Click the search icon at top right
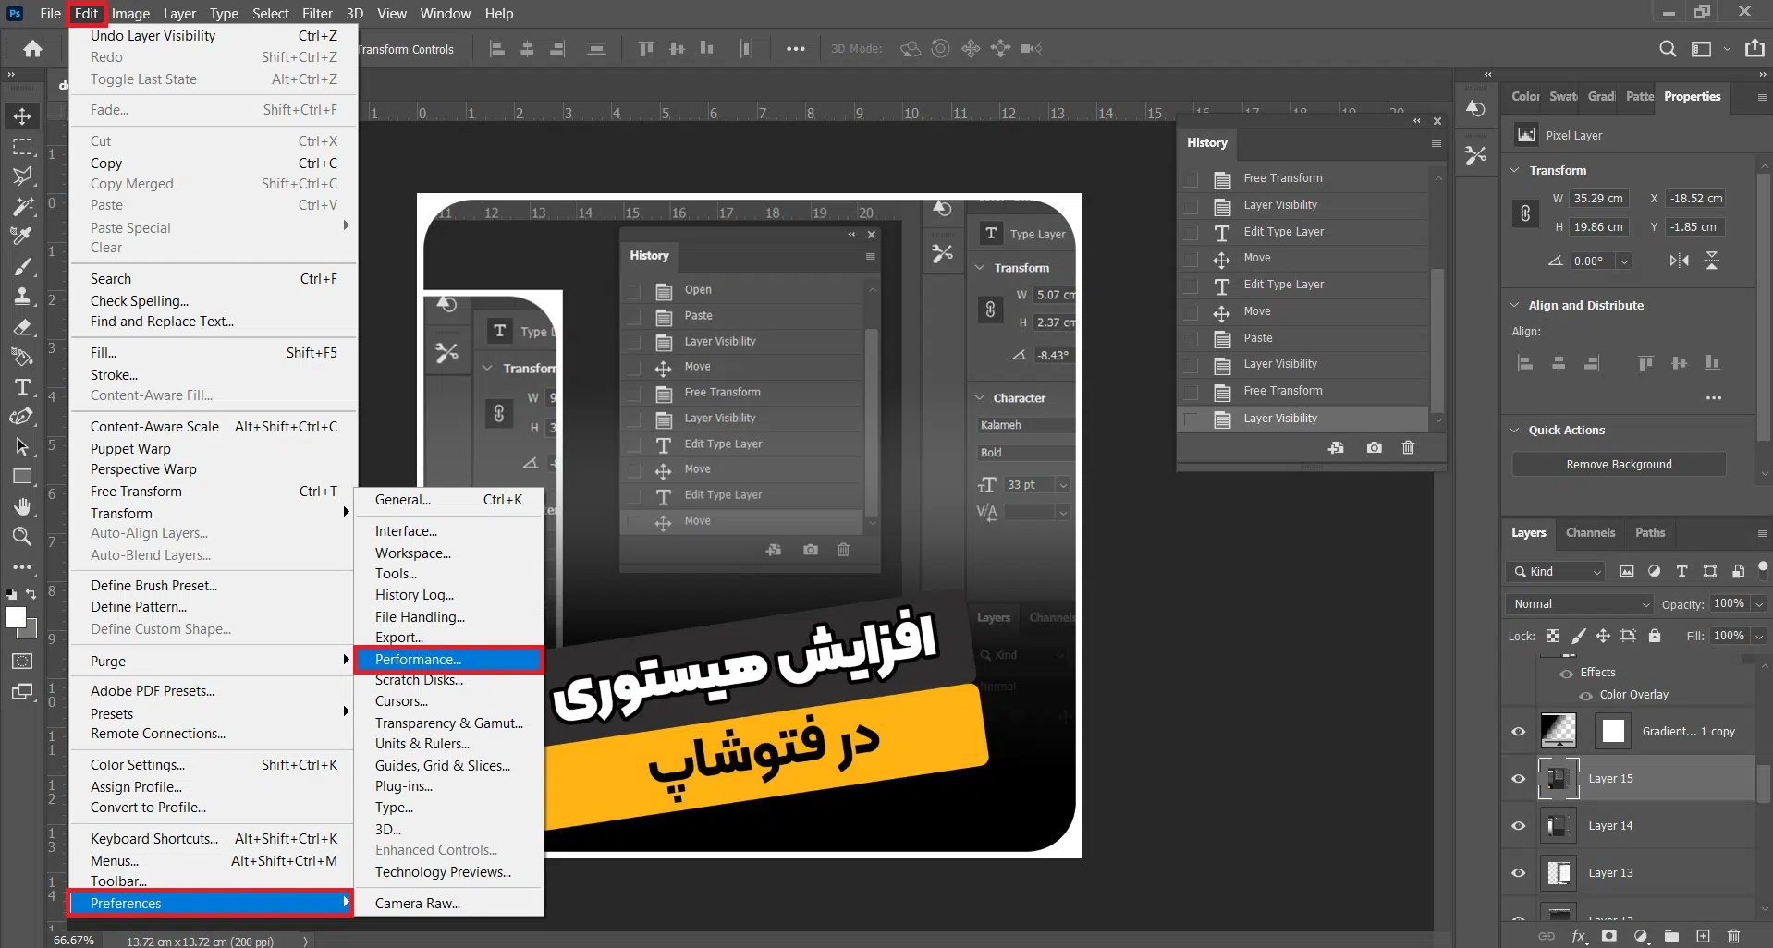Viewport: 1773px width, 948px height. pyautogui.click(x=1667, y=49)
